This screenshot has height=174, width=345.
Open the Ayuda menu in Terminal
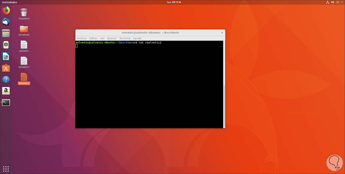click(x=137, y=38)
